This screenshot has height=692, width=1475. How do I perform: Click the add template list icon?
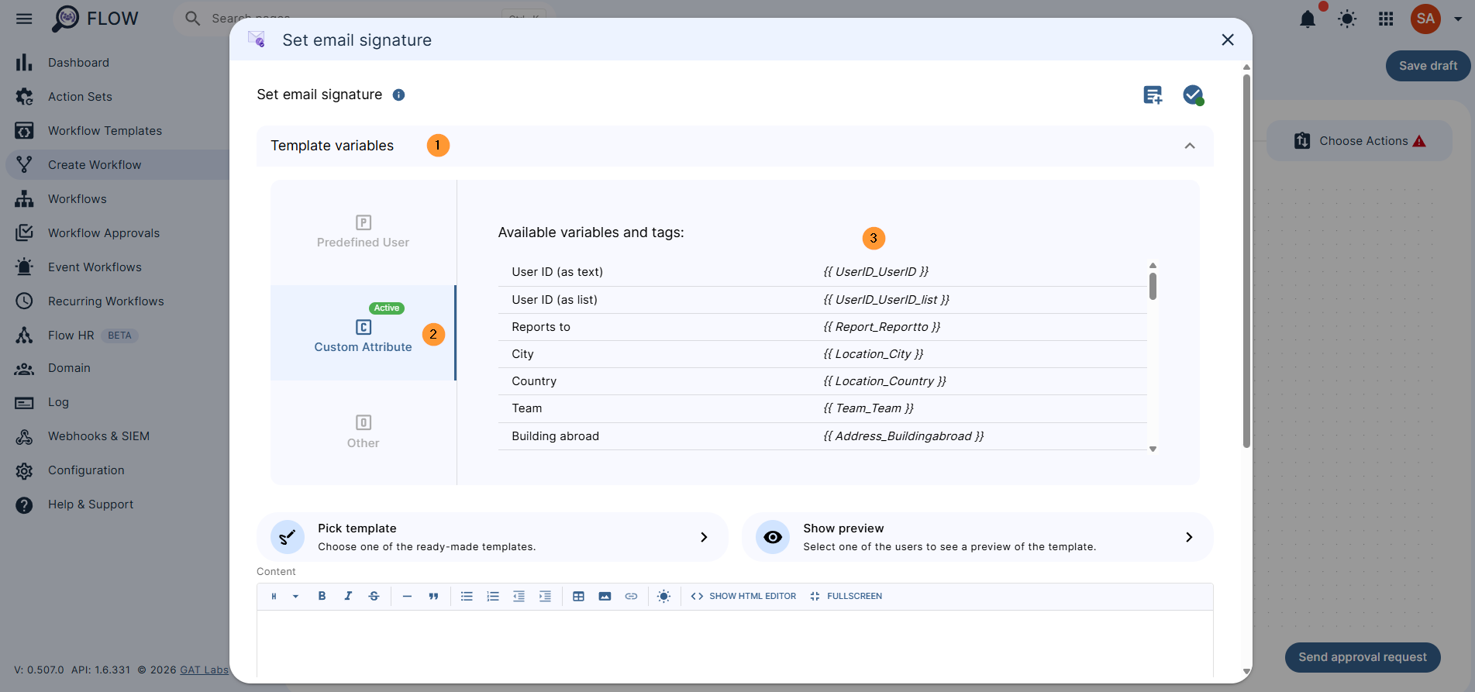pos(1153,95)
